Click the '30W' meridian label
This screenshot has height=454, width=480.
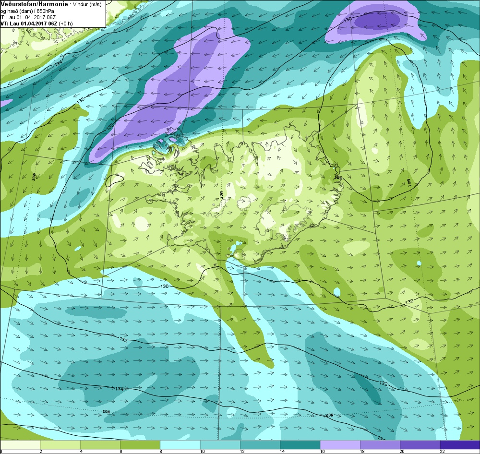tap(34, 177)
